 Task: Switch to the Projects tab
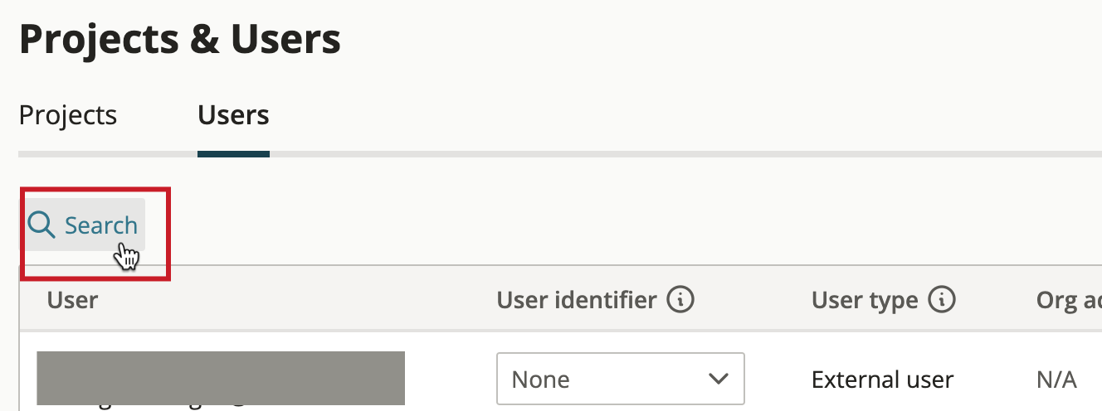68,114
